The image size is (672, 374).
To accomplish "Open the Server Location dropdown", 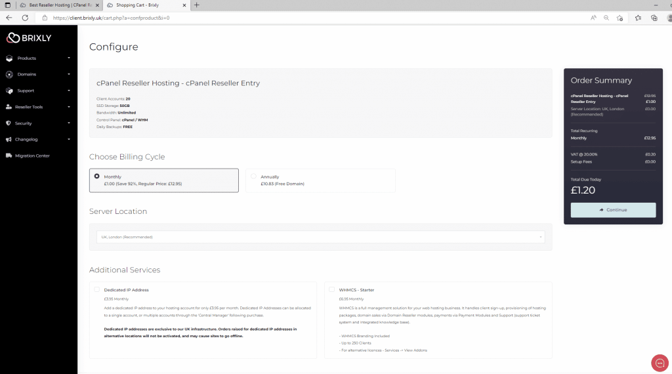I will (320, 237).
